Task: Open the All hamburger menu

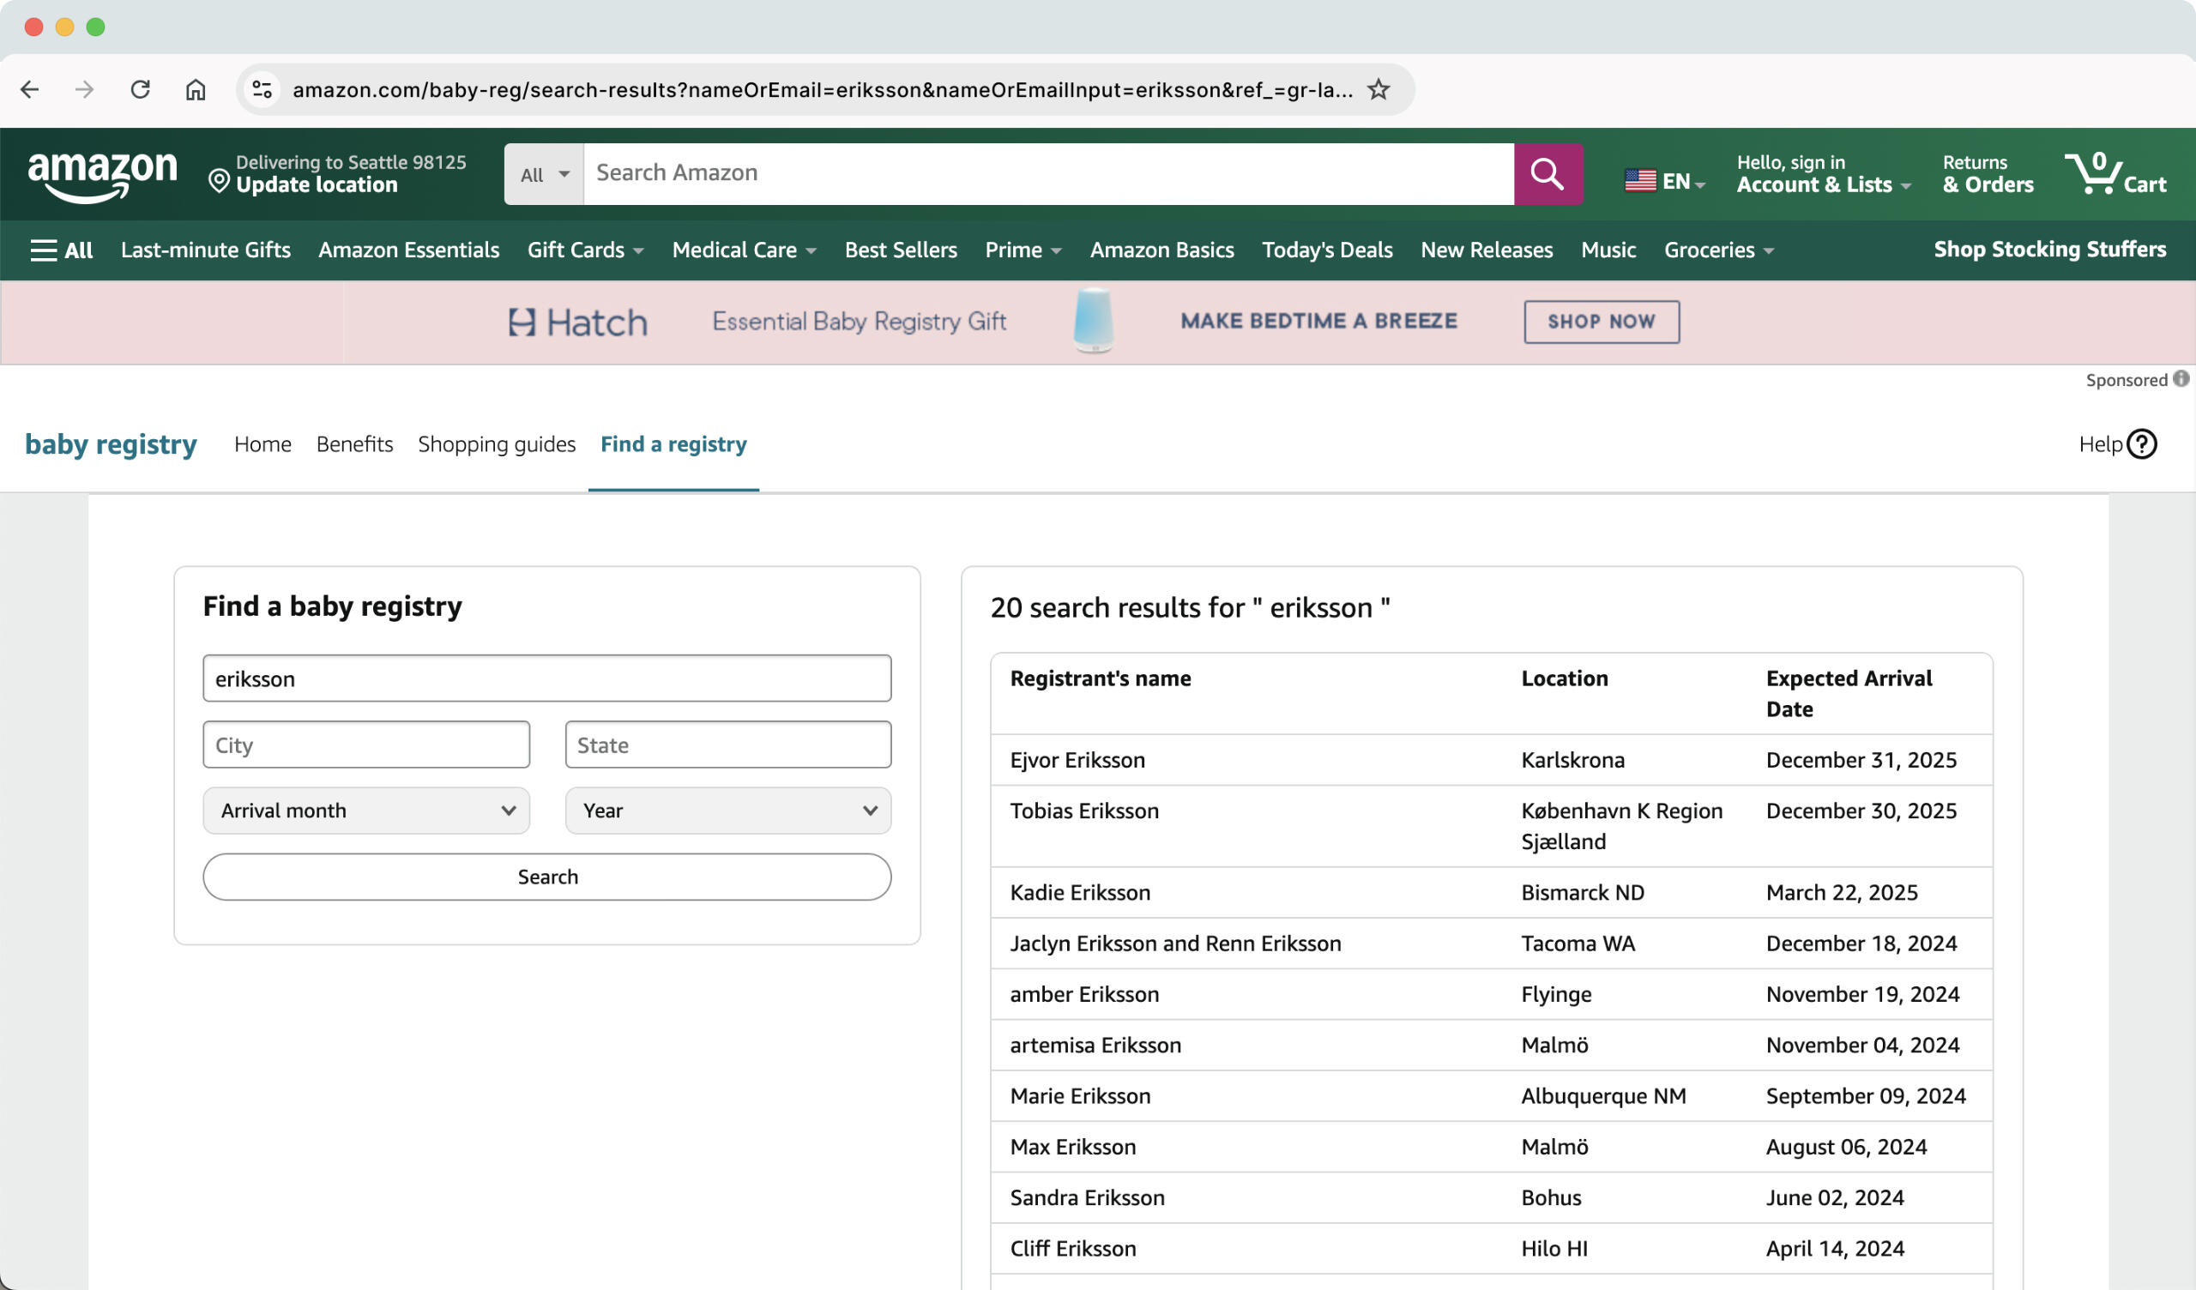Action: pyautogui.click(x=61, y=250)
